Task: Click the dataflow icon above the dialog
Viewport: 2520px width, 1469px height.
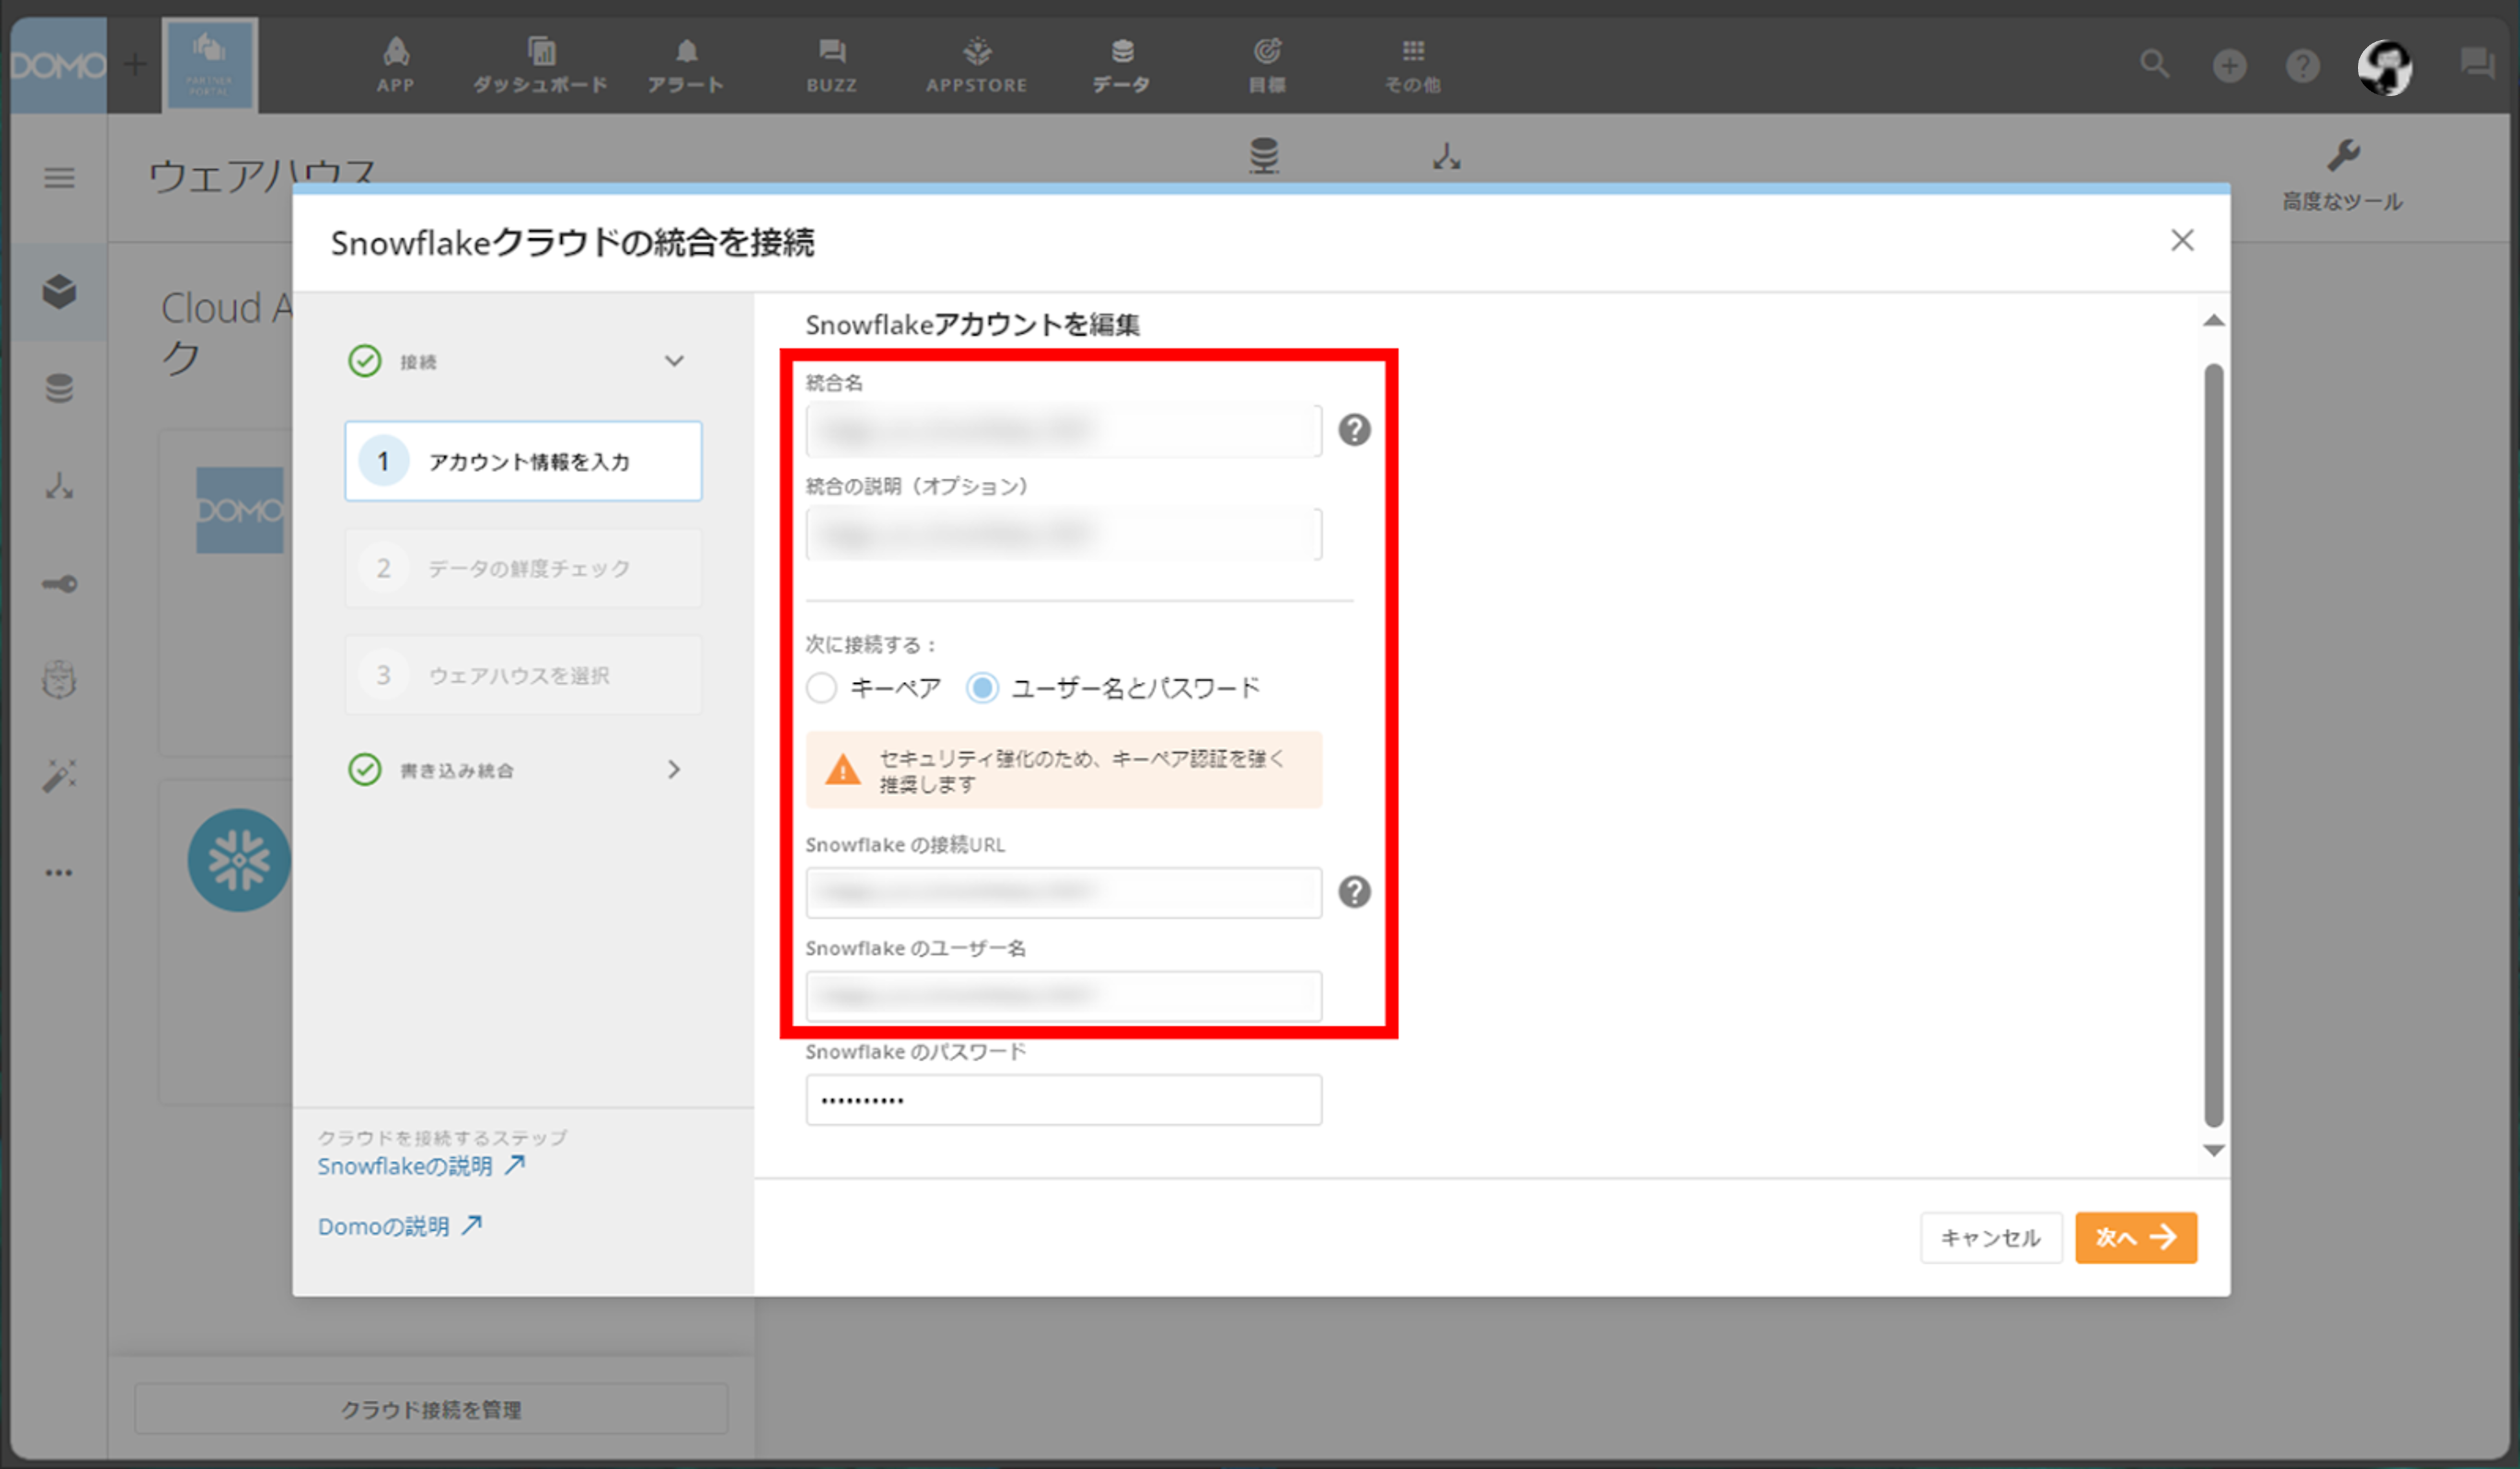Action: (x=1446, y=157)
